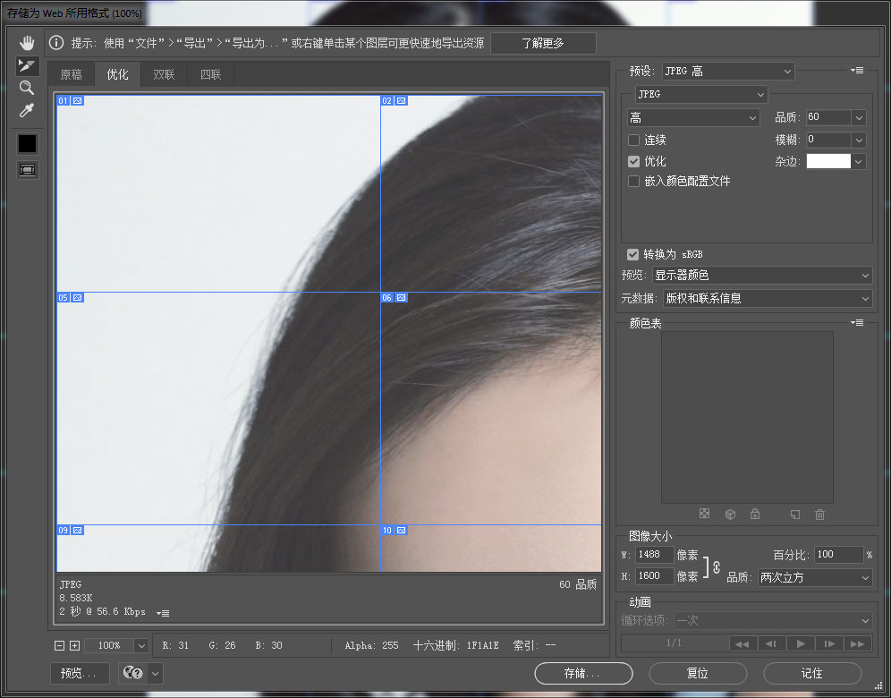The width and height of the screenshot is (891, 698).
Task: Click the lock color icon in color table
Action: [755, 514]
